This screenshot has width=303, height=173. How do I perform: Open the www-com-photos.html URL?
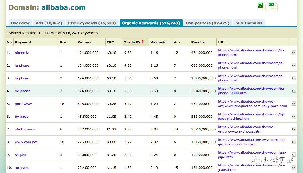tap(247, 129)
